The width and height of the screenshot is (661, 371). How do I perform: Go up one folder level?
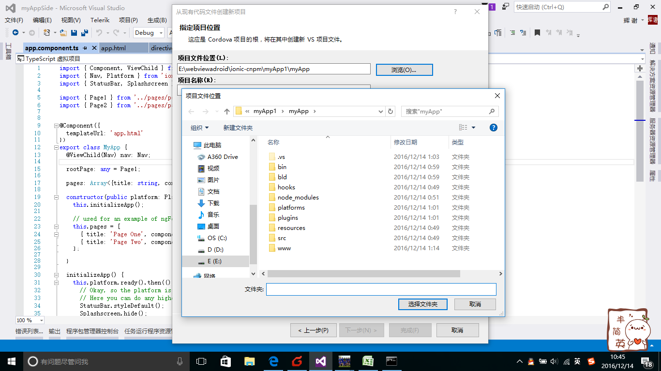[x=227, y=112]
